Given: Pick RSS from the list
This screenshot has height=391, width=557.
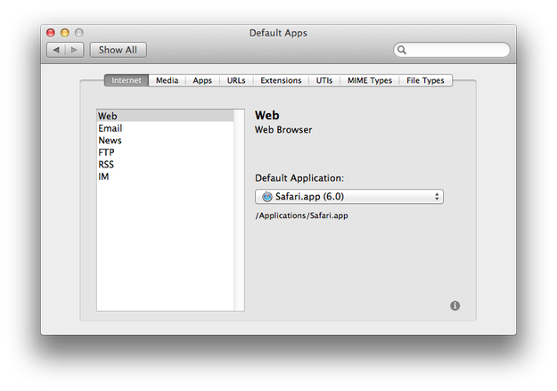Looking at the screenshot, I should pos(165,165).
